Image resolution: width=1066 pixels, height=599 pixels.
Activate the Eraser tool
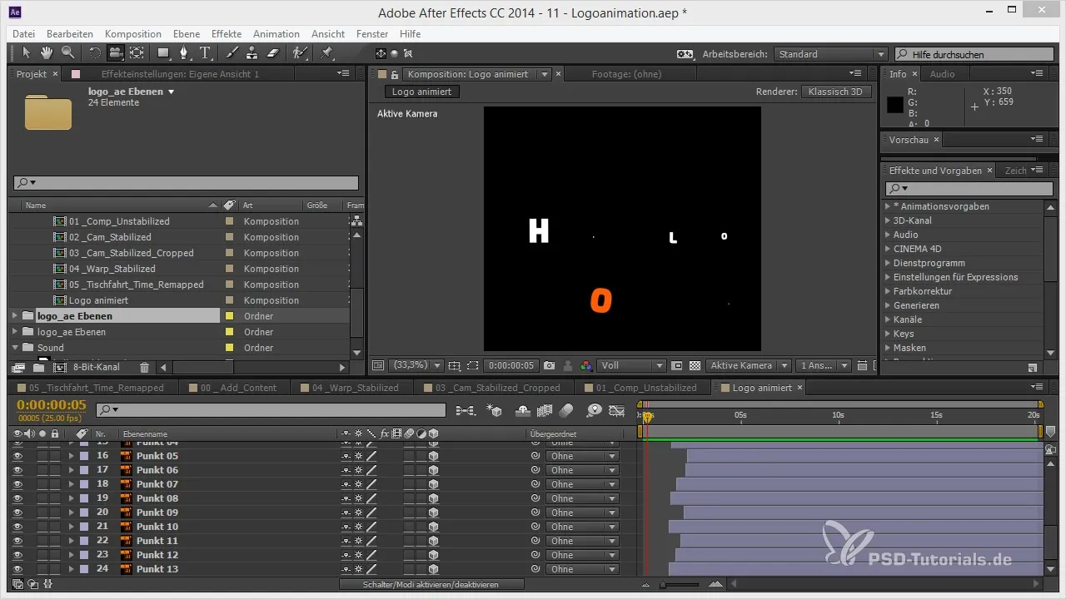point(272,53)
